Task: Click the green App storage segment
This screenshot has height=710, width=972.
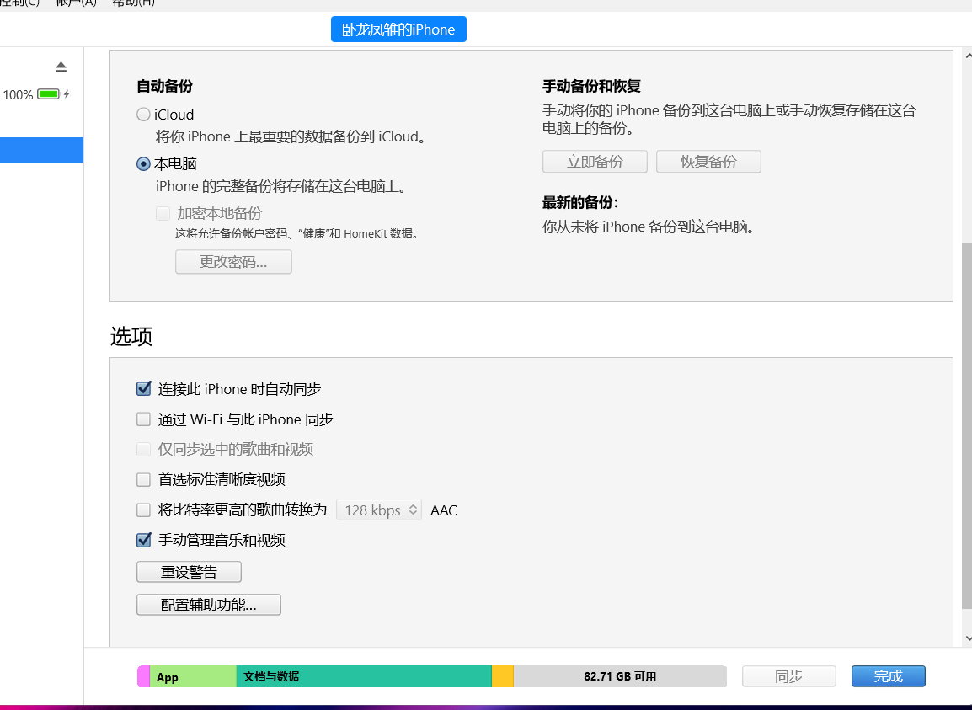Action: [194, 676]
